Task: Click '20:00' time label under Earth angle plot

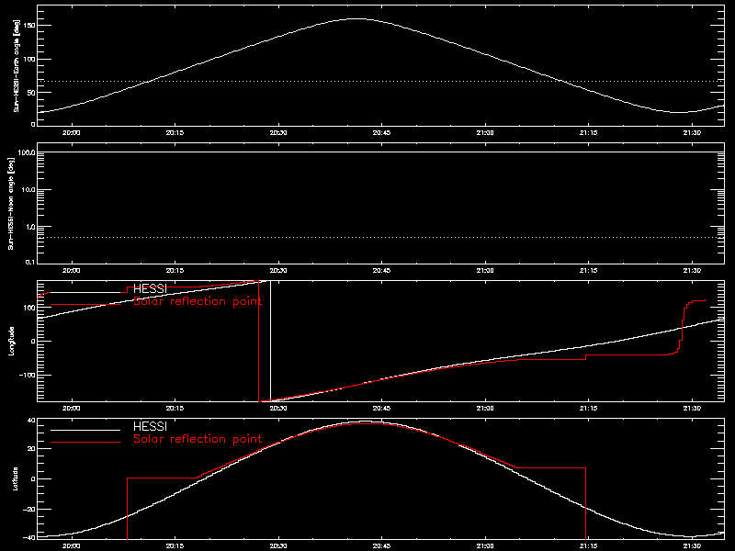Action: point(72,132)
